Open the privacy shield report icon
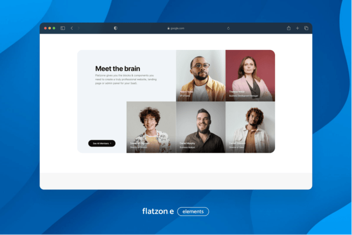The image size is (352, 235). coord(115,28)
